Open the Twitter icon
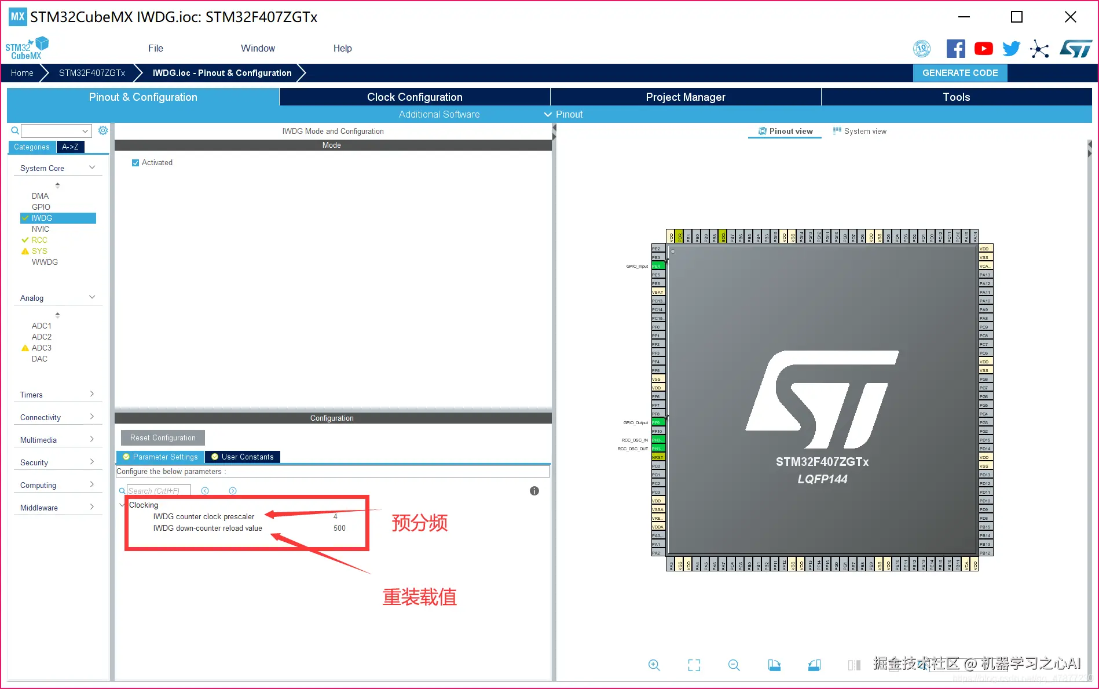This screenshot has width=1099, height=689. coord(1012,49)
